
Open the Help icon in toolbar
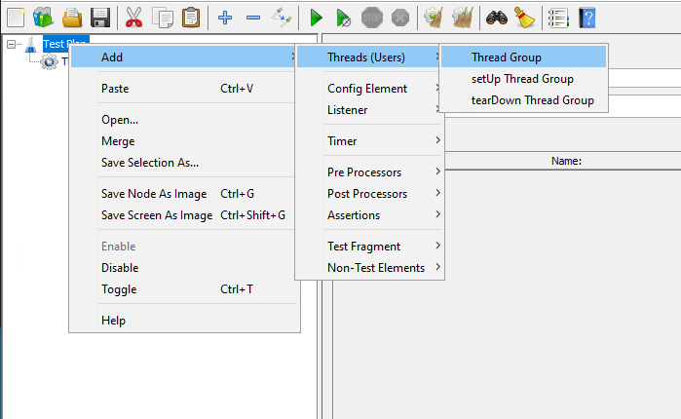[x=586, y=17]
